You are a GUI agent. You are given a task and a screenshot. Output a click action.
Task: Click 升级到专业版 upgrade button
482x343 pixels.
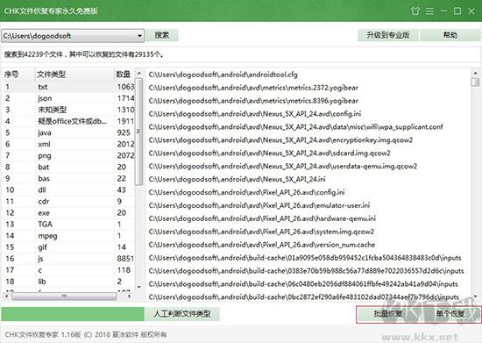[x=388, y=35]
